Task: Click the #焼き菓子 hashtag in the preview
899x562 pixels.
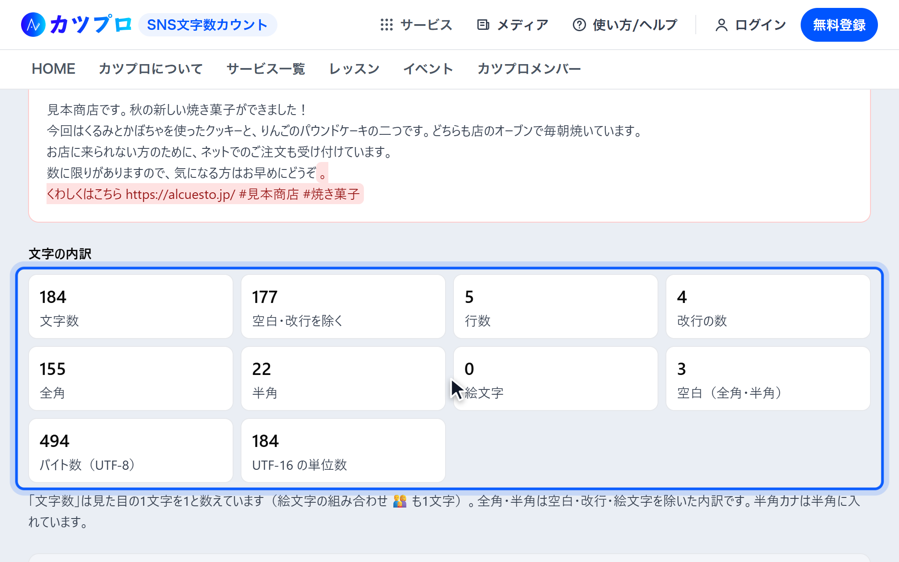Action: pyautogui.click(x=331, y=194)
